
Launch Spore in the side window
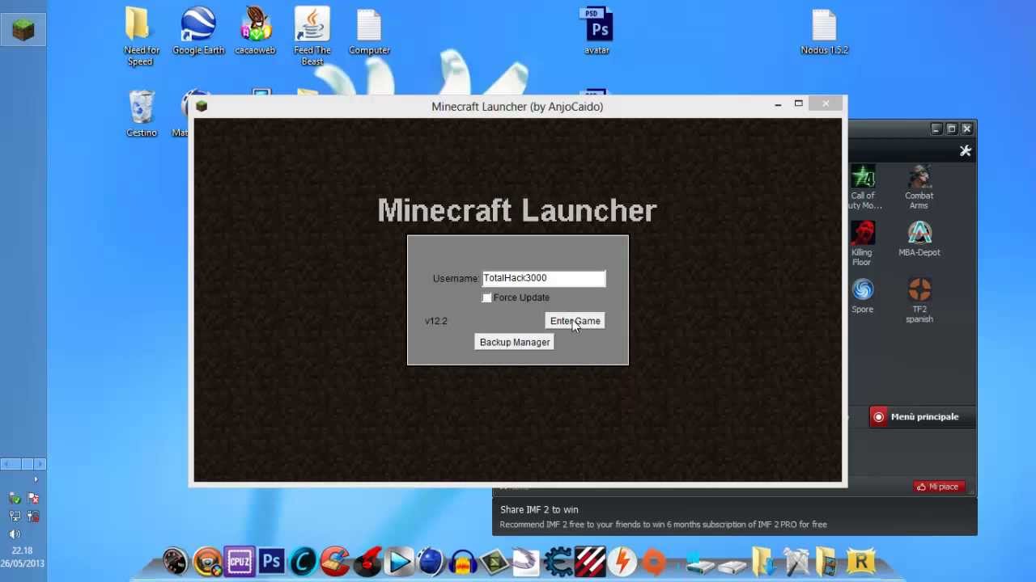tap(863, 296)
